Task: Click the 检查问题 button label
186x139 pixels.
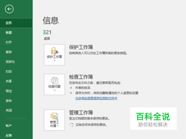Action: point(54,87)
